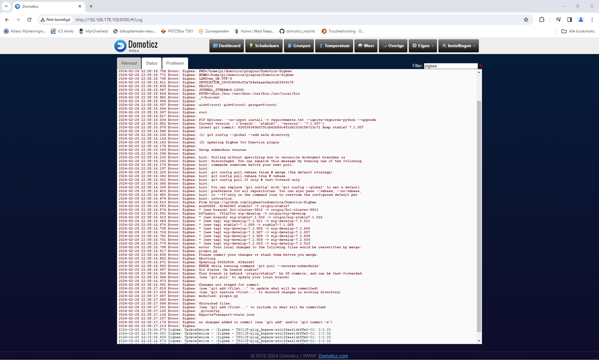Open the Overige page

tap(393, 46)
